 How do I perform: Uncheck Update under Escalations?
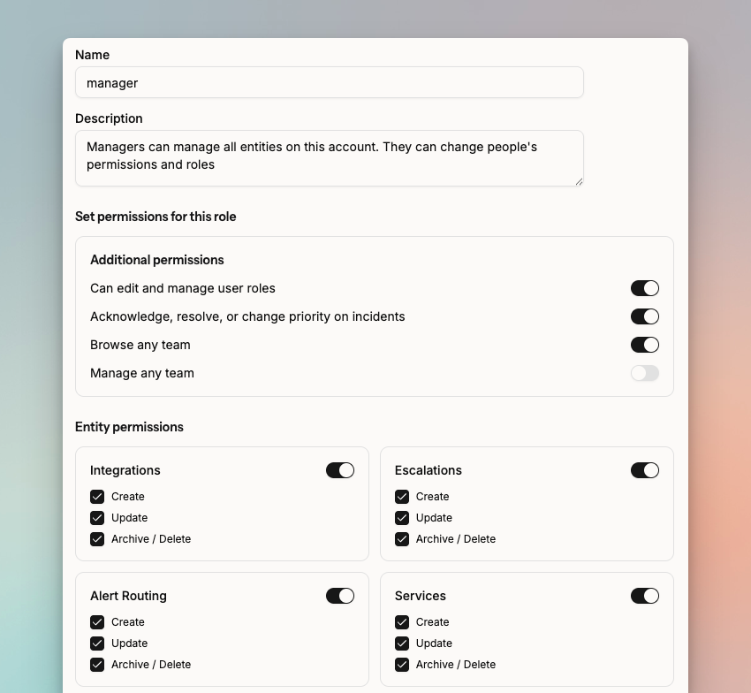click(402, 518)
